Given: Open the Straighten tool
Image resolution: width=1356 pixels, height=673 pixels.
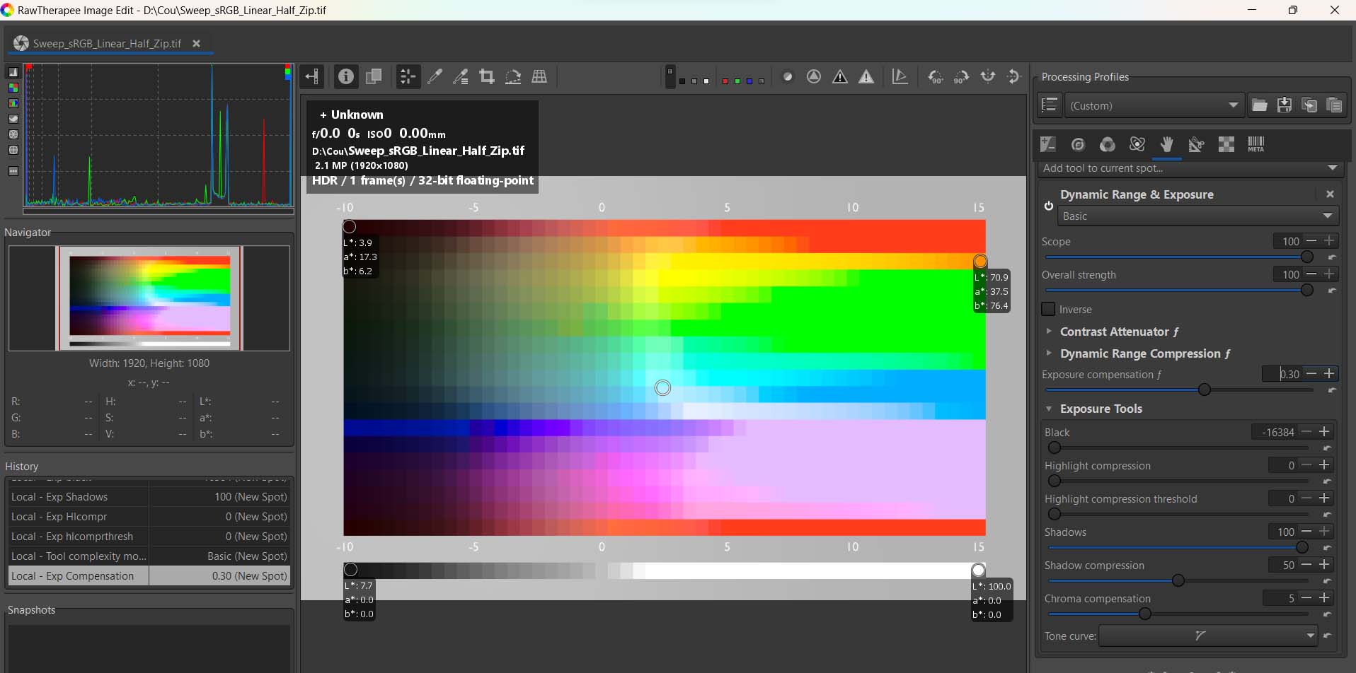Looking at the screenshot, I should 513,76.
